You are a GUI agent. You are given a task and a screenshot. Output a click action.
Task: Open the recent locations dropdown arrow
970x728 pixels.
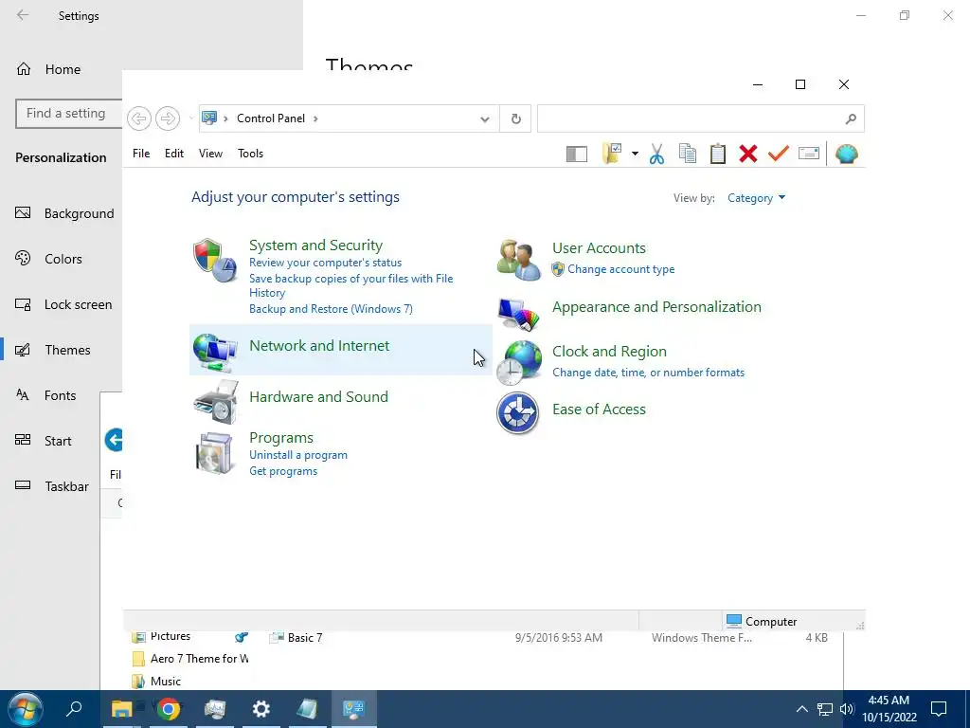pos(190,118)
